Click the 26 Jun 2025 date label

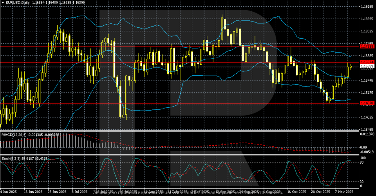click(55, 192)
